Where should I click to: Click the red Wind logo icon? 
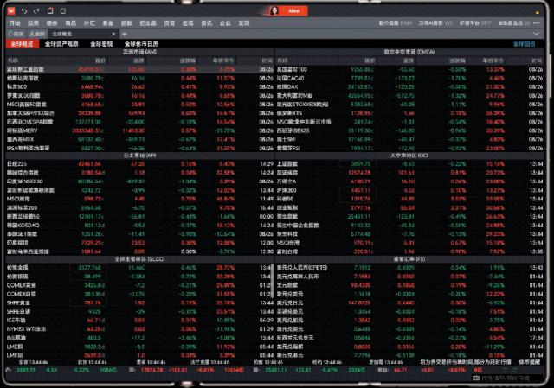13,10
